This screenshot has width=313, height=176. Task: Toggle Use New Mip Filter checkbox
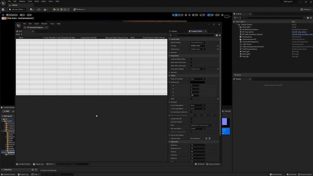coord(191,119)
